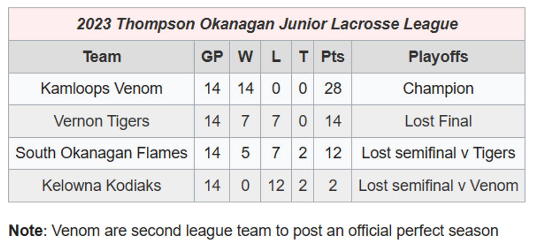
Task: Click the bold Note text below table
Action: (x=25, y=230)
